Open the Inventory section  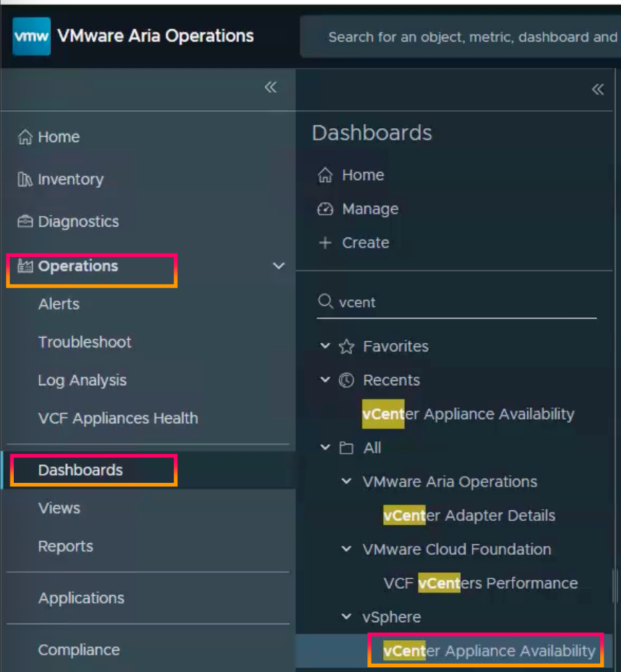(x=71, y=179)
